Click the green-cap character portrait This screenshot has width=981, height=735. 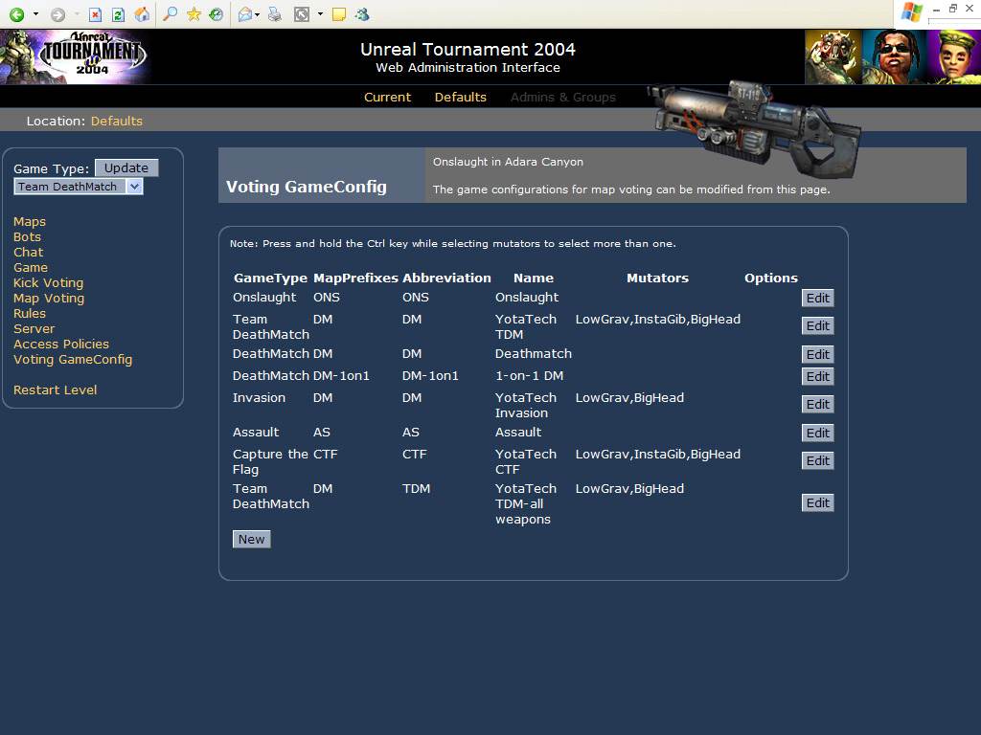point(954,56)
